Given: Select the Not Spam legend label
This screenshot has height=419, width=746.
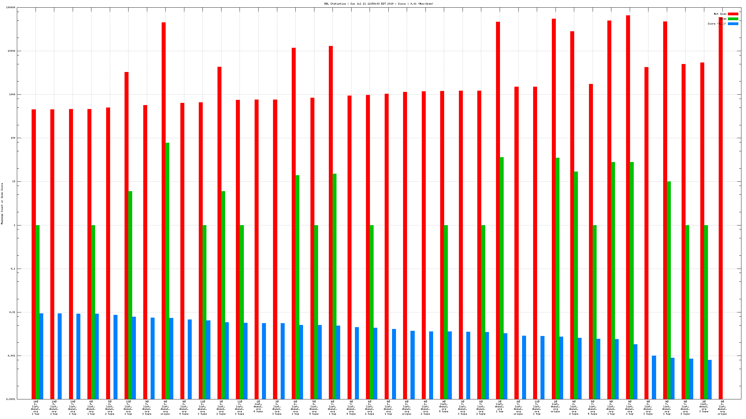Looking at the screenshot, I should coord(720,14).
